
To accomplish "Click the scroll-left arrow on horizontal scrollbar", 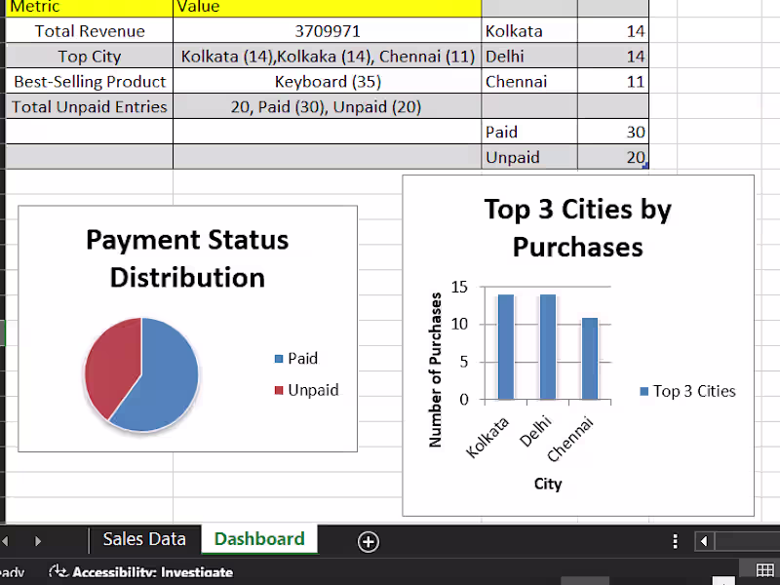I will pyautogui.click(x=704, y=540).
